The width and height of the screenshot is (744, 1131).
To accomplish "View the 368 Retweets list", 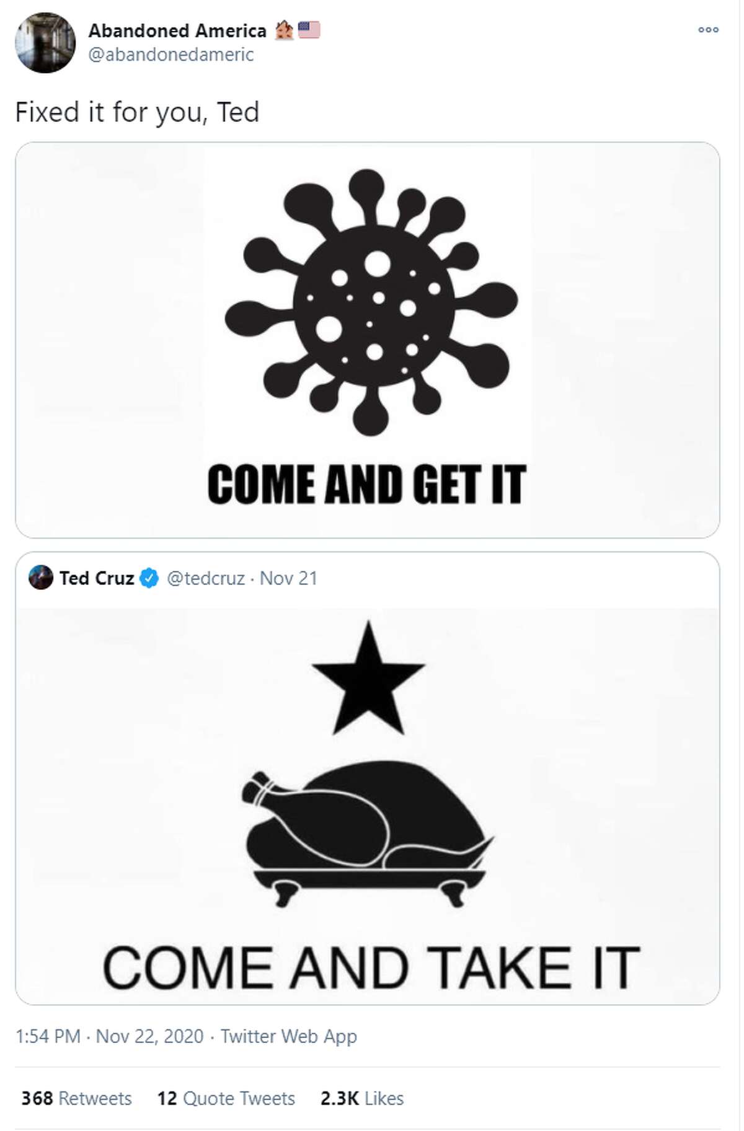I will [76, 1098].
